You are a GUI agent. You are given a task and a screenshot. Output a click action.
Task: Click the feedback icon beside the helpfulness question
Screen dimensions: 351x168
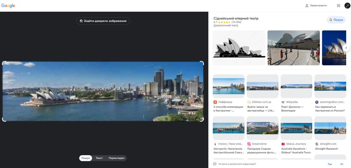pos(215,164)
